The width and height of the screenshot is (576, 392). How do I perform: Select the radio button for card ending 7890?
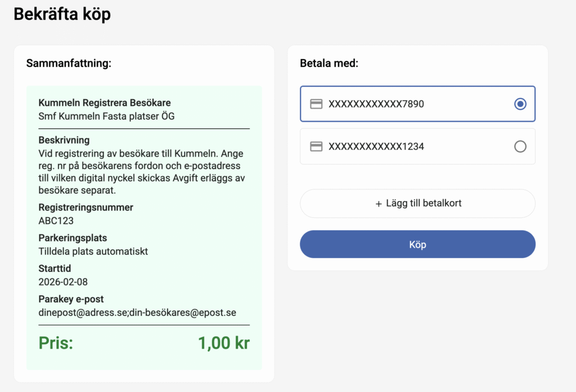click(x=520, y=104)
